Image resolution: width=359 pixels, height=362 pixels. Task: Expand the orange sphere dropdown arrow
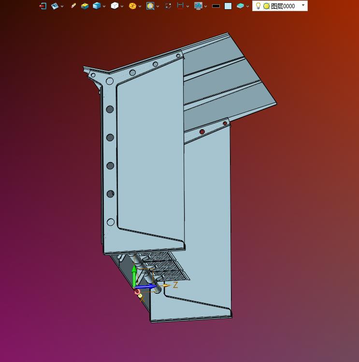[x=140, y=6]
